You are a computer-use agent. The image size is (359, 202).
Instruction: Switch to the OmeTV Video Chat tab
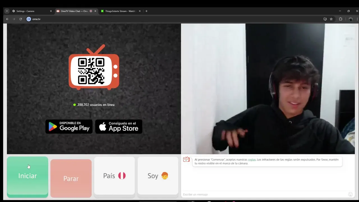coord(76,11)
